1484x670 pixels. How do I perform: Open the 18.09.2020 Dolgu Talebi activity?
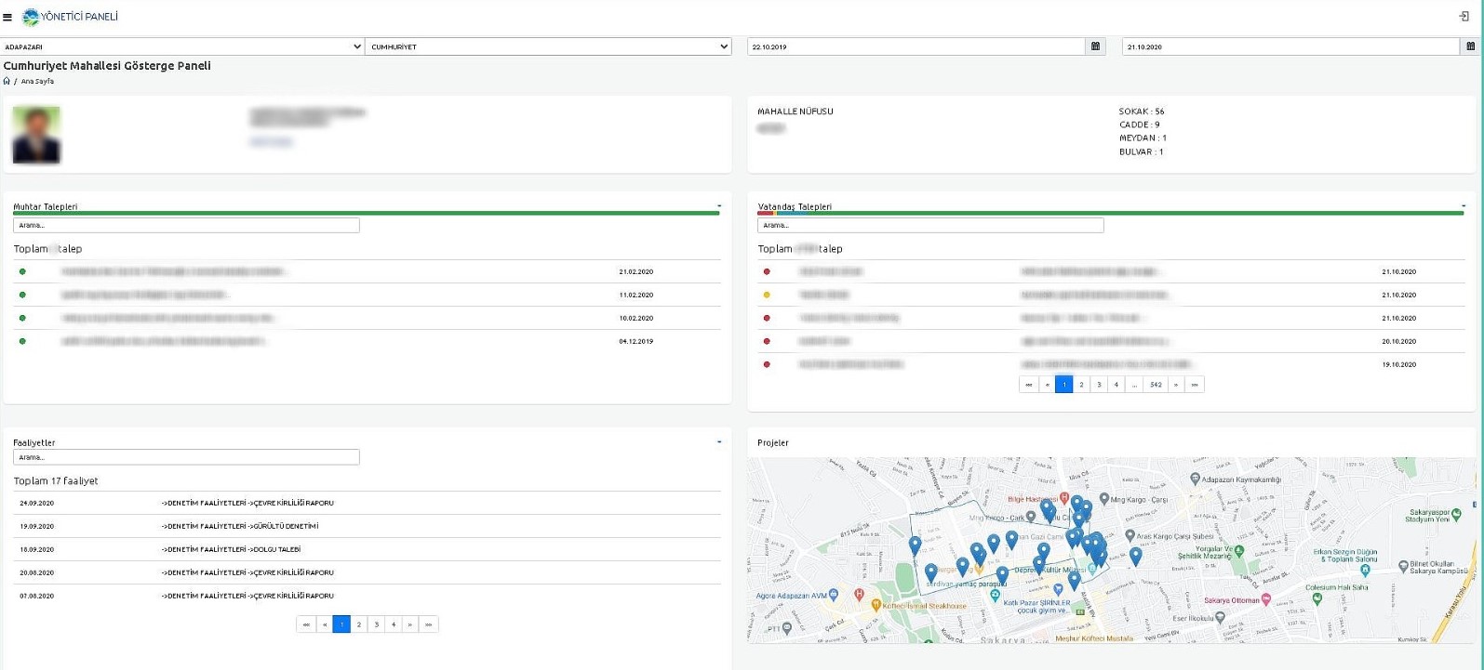(367, 549)
